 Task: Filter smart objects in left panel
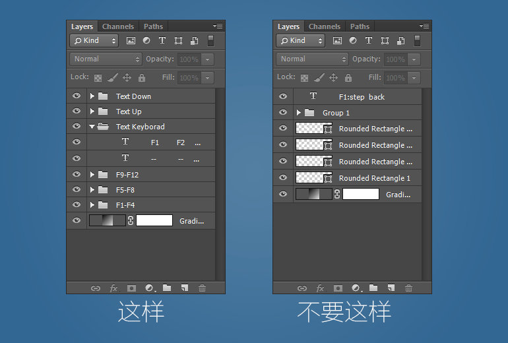tap(195, 40)
